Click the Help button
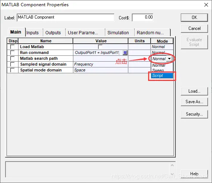Viewport: 212px width, 183px height. pyautogui.click(x=194, y=174)
